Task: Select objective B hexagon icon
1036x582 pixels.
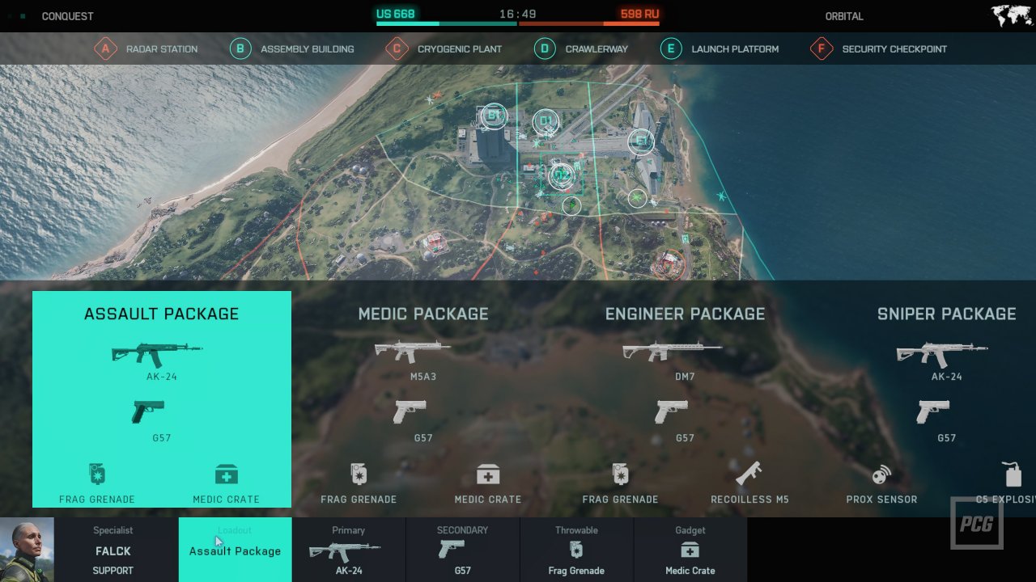Action: (240, 48)
